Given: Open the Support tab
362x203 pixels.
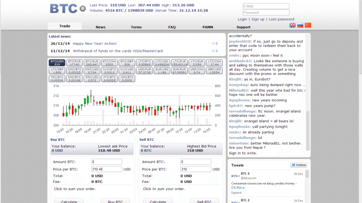Looking at the screenshot, I should pos(243,27).
